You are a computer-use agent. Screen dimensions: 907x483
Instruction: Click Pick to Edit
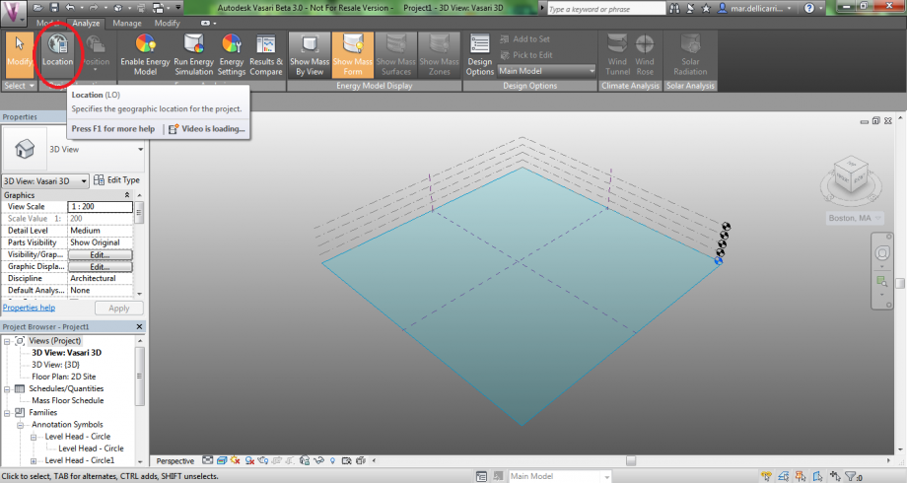[x=525, y=55]
